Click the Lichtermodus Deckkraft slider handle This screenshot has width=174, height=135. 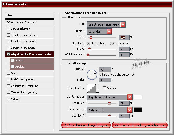110,103
